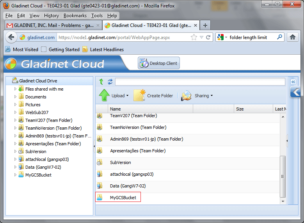Sort by the Size column header
304x223 pixels.
(x=253, y=109)
